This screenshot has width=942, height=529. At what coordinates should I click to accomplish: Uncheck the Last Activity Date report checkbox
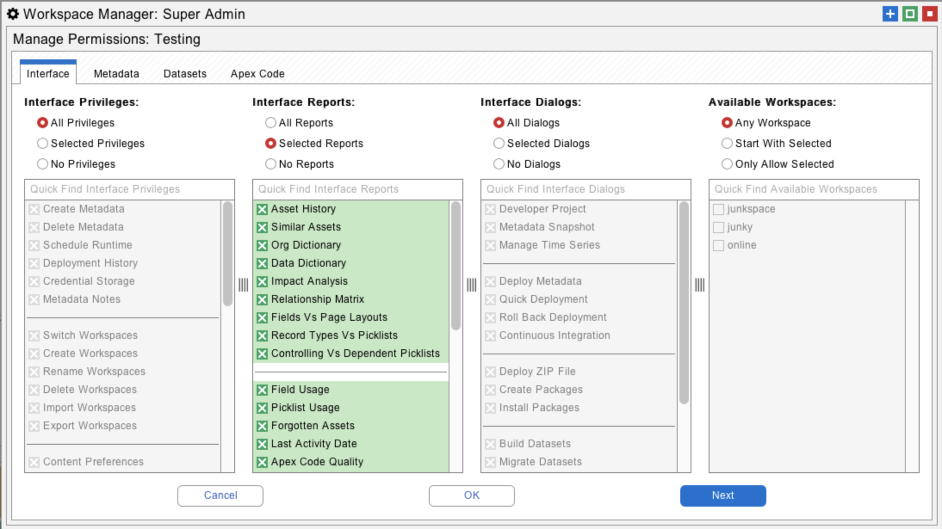tap(262, 444)
